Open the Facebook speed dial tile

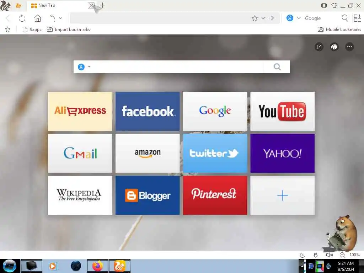coord(148,111)
